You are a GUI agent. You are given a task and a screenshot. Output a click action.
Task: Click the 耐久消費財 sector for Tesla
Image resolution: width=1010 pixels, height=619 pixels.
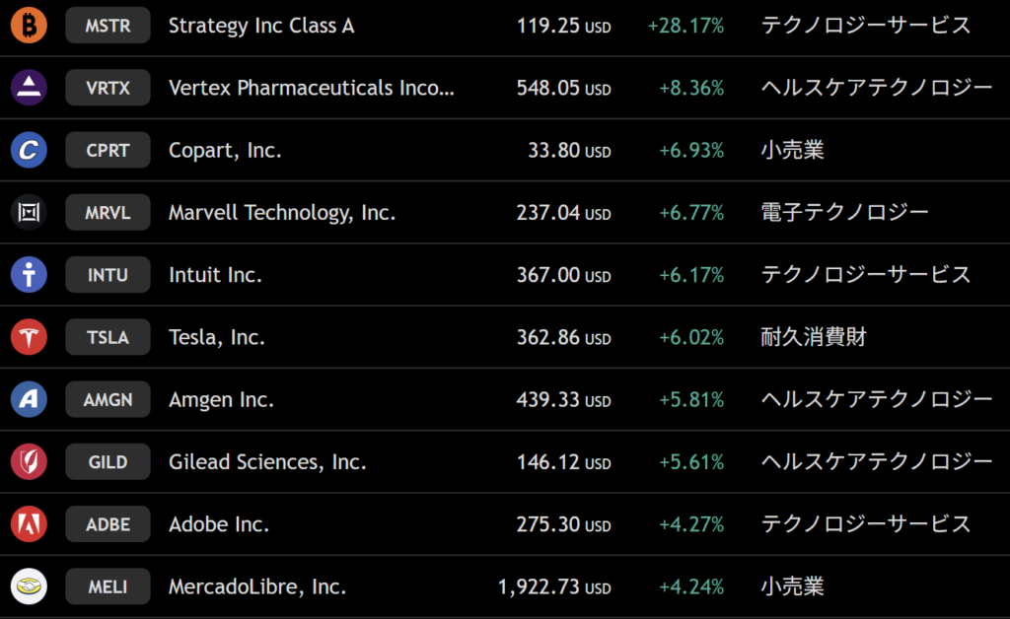(x=814, y=337)
